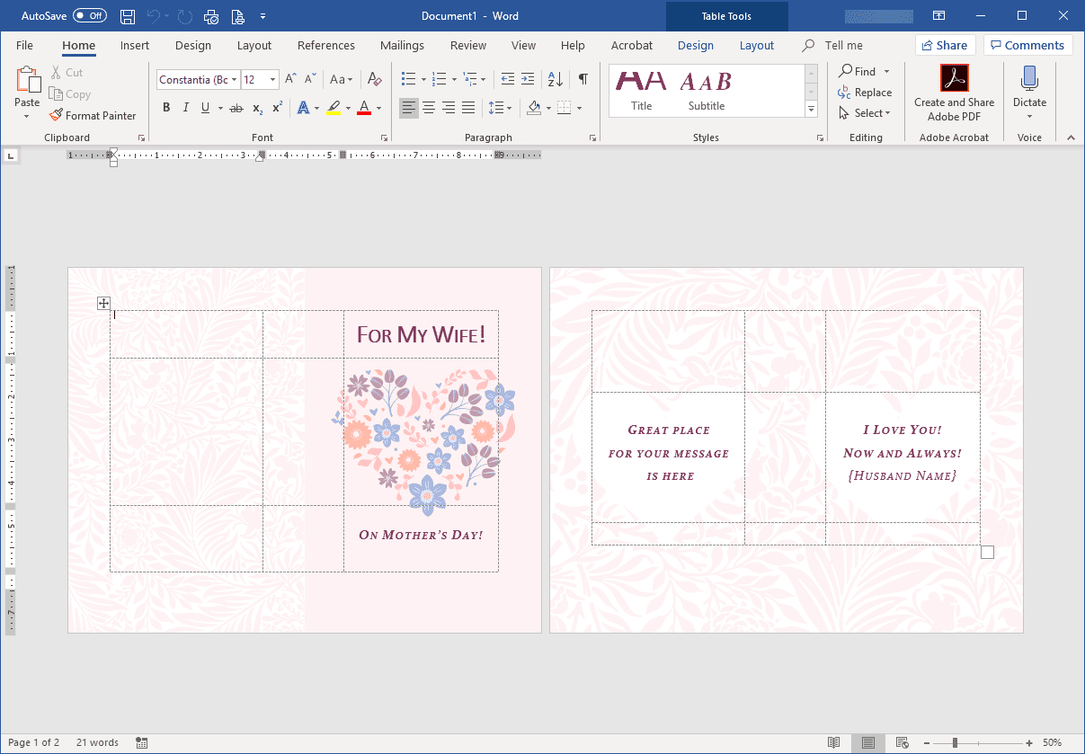Click the Sort icon in Paragraph group

555,79
